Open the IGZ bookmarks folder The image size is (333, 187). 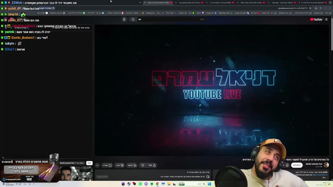[x=273, y=13]
